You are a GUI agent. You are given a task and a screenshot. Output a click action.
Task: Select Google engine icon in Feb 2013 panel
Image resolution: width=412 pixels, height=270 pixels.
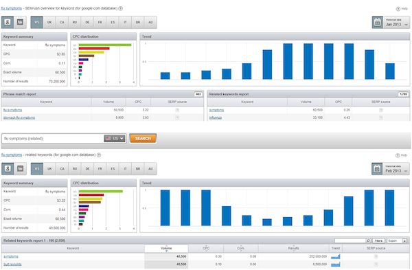[8, 169]
